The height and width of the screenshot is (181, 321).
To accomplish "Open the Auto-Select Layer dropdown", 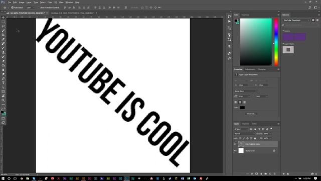I will point(30,8).
